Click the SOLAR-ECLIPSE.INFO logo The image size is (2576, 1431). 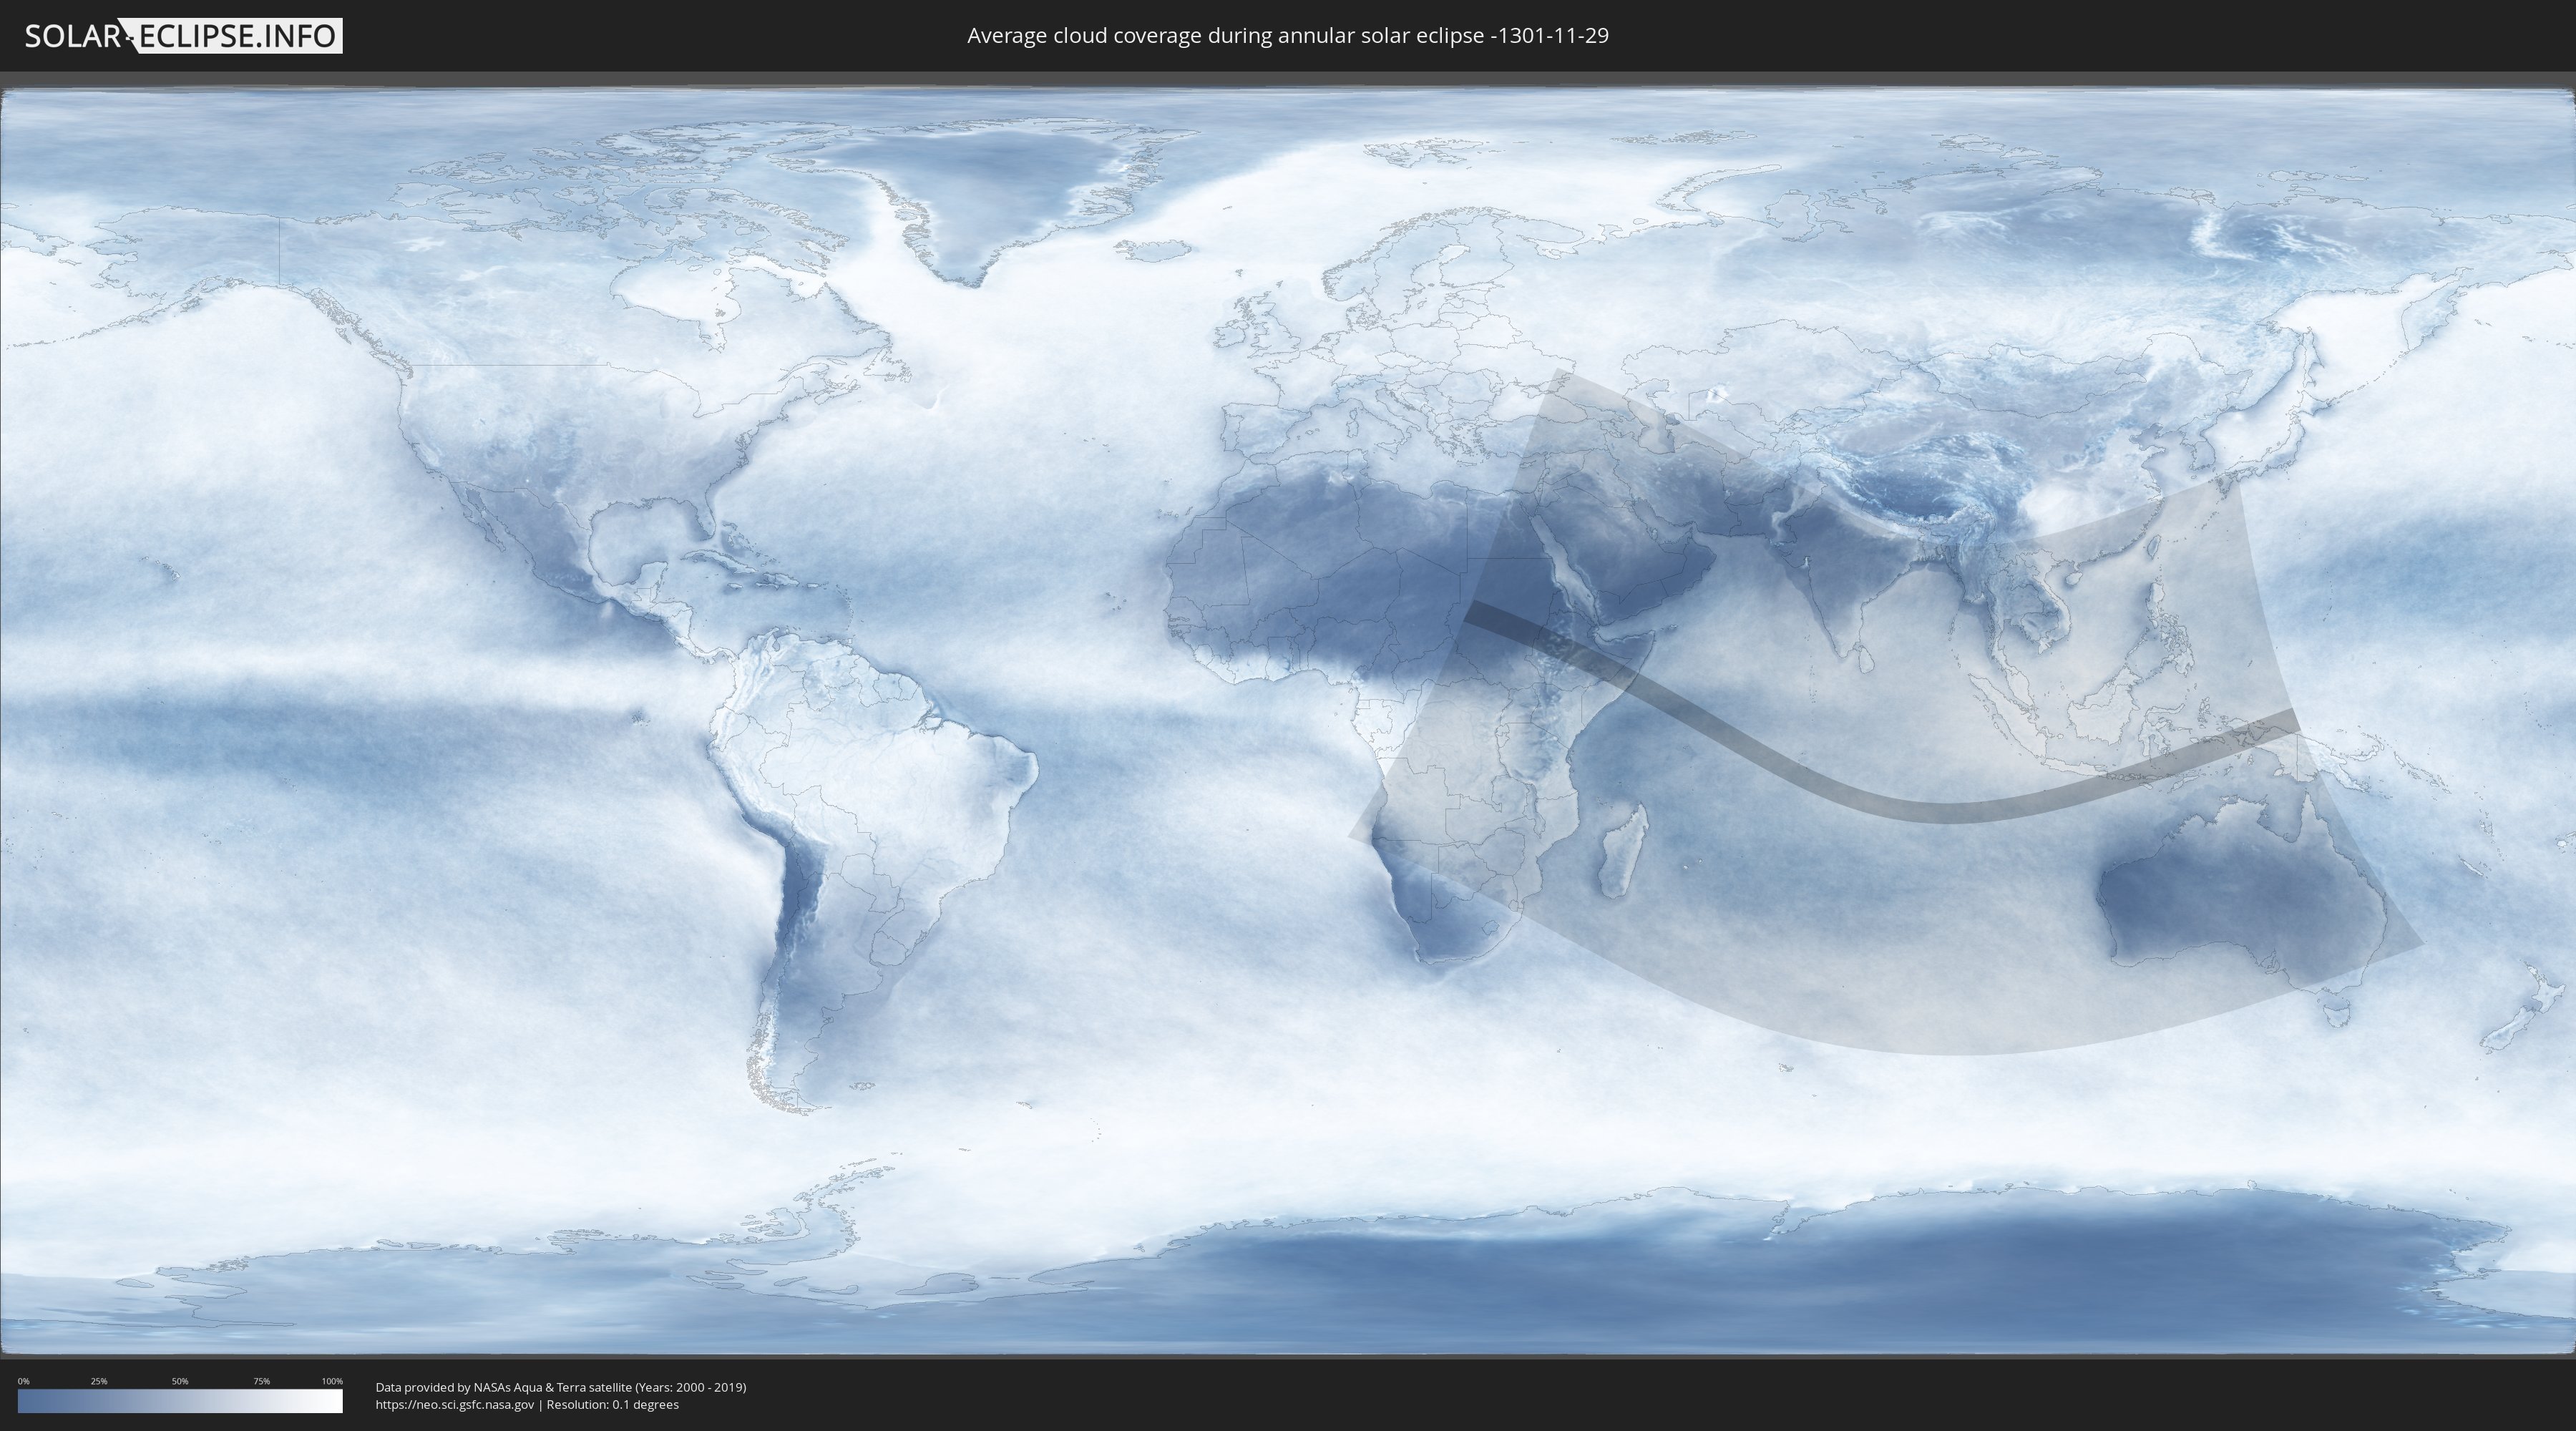(x=183, y=36)
